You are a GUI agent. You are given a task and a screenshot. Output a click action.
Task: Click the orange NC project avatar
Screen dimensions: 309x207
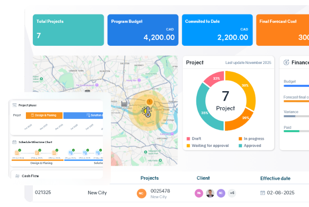click(141, 194)
